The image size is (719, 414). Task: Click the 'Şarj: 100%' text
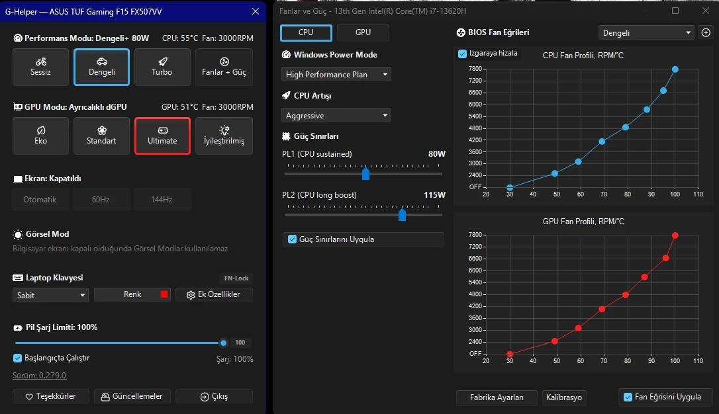pos(235,359)
